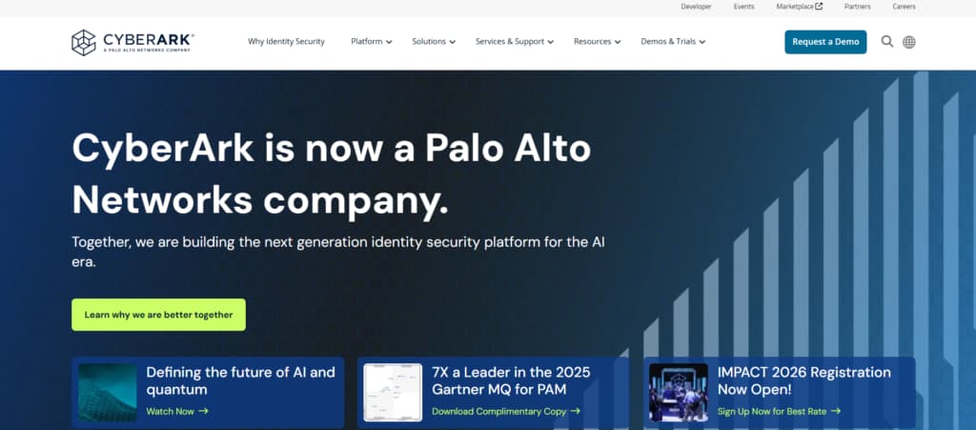This screenshot has width=976, height=430.
Task: Open the Careers link
Action: click(904, 7)
